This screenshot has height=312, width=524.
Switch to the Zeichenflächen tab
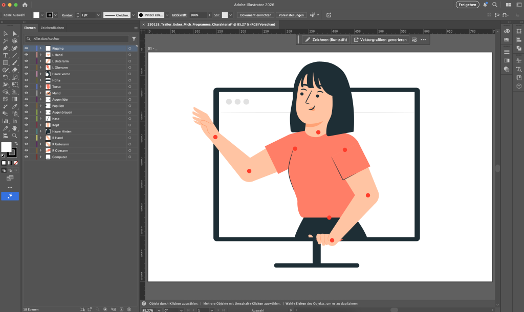[52, 28]
